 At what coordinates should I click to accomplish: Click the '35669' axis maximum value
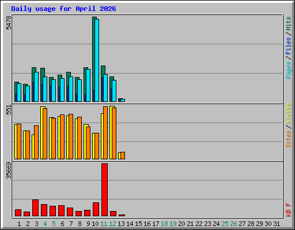pyautogui.click(x=9, y=171)
